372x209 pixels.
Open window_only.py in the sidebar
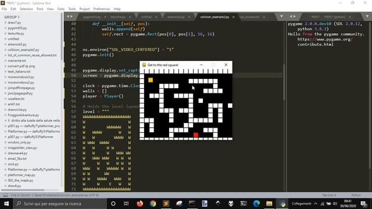point(19,142)
